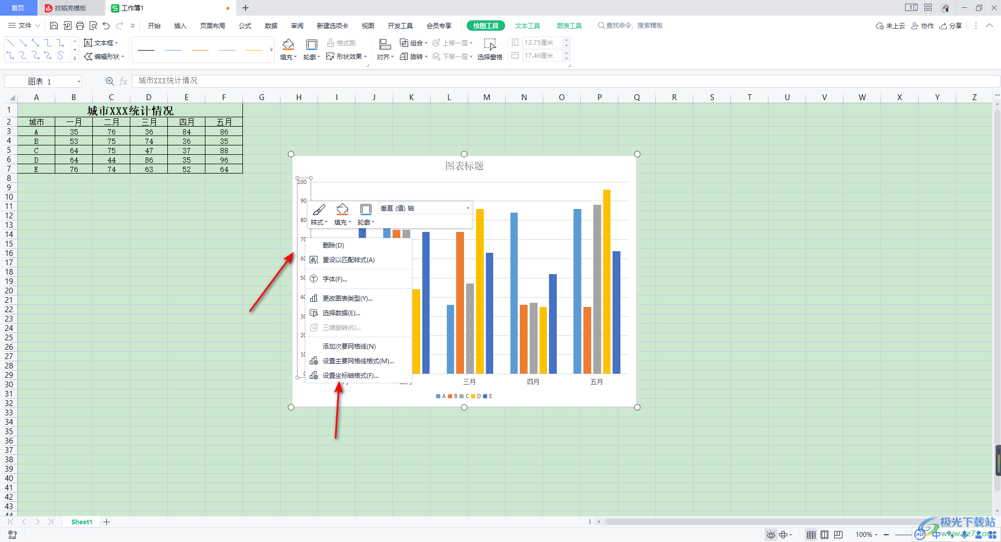Click the Save icon in quick toolbar

point(54,26)
